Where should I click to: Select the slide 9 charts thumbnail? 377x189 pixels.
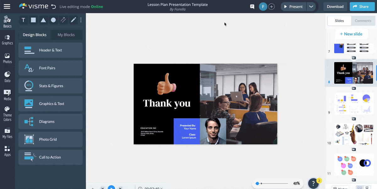pos(353,103)
